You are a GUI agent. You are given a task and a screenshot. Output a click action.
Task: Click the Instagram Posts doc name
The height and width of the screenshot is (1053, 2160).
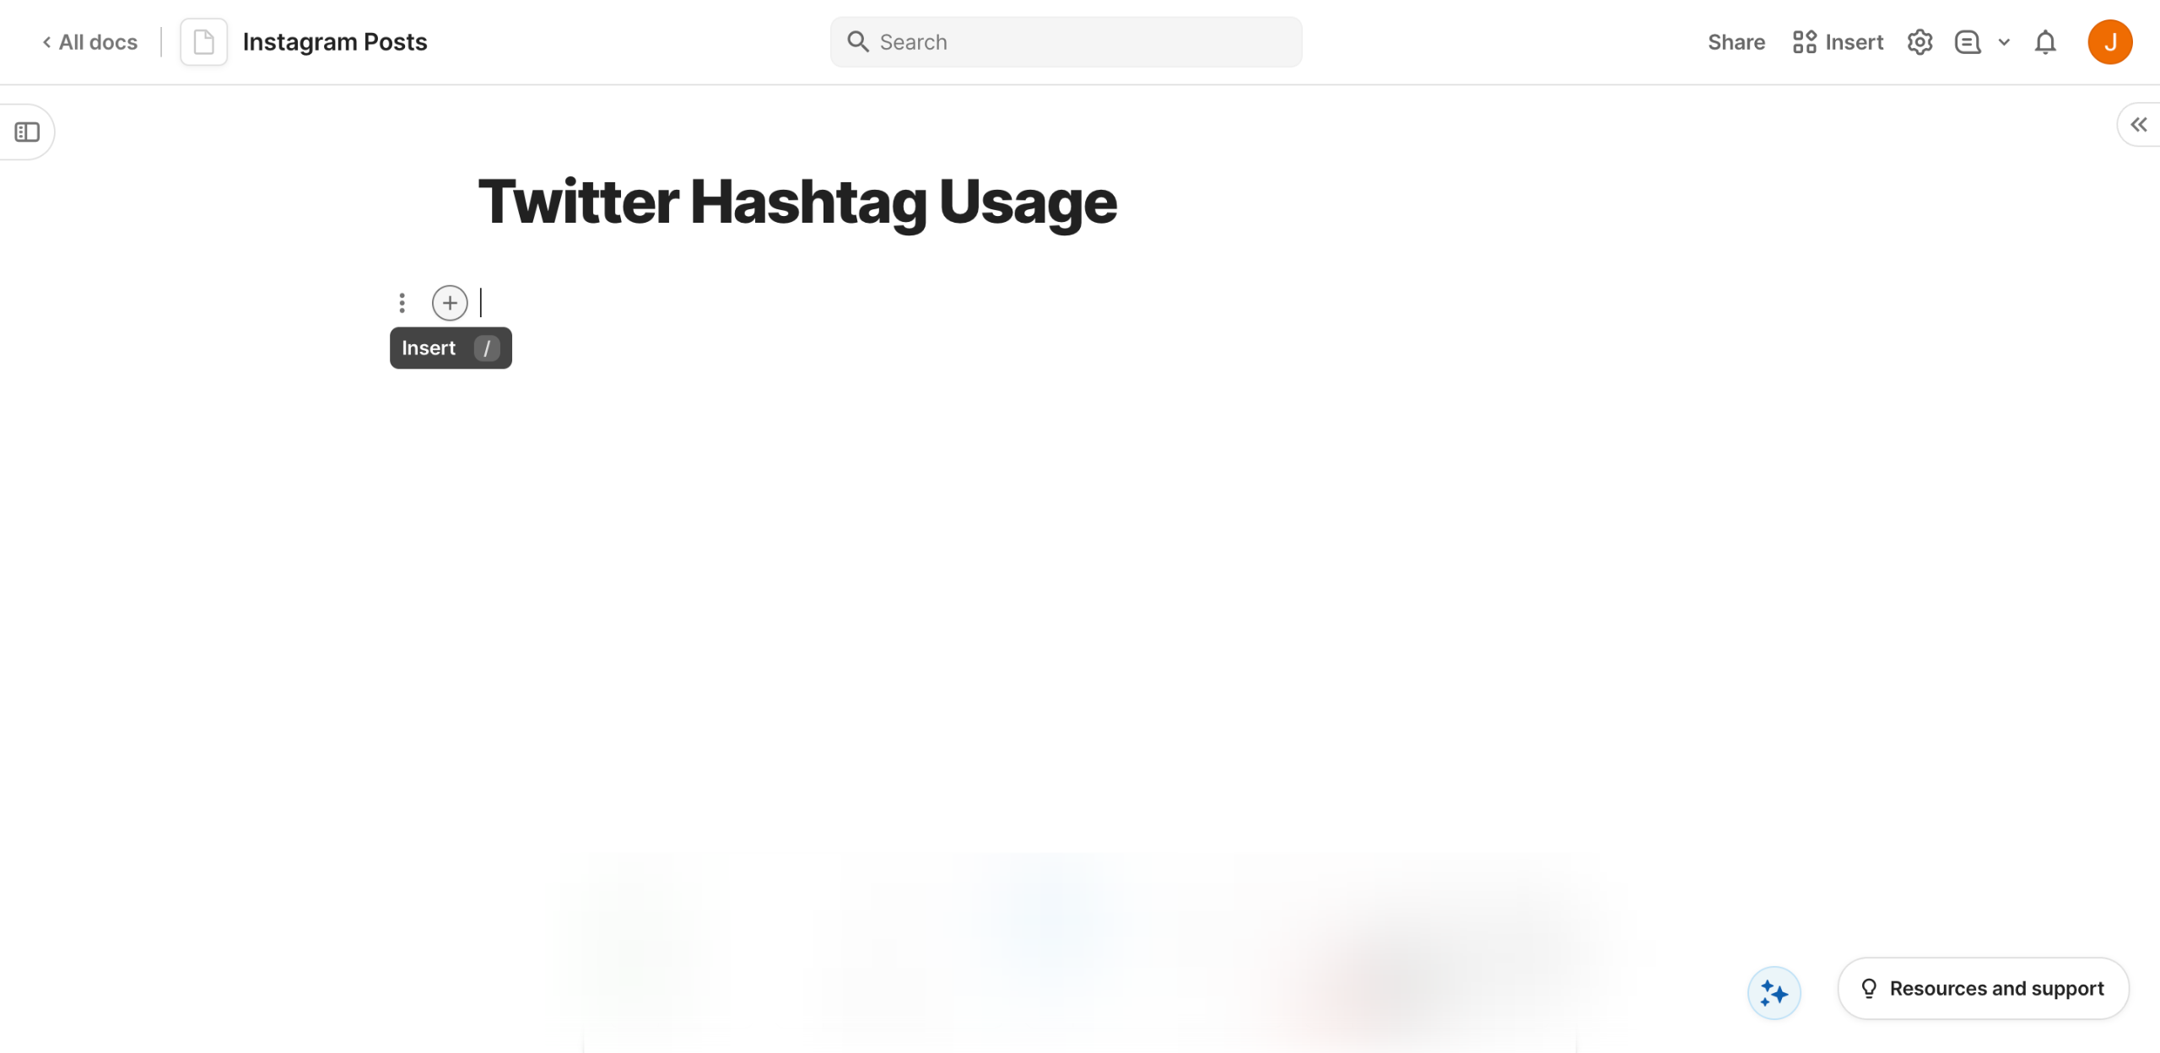point(334,42)
